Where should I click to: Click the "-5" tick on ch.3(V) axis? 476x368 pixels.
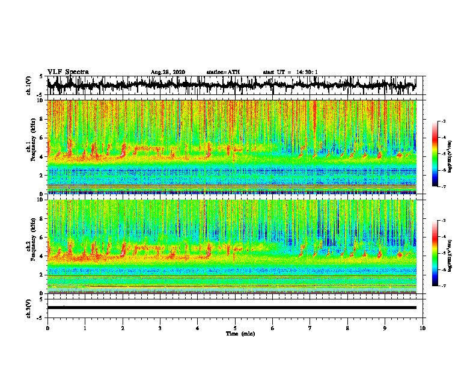40,318
